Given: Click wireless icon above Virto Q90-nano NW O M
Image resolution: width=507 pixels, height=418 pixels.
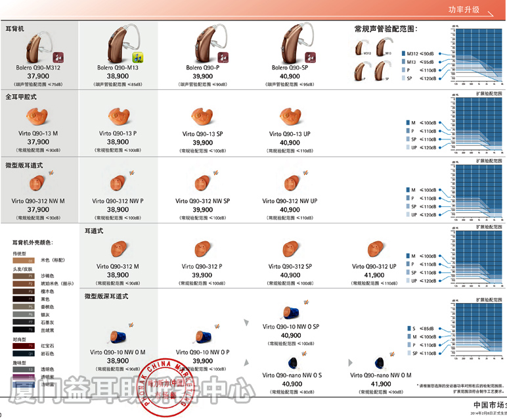Looking at the screenshot, I should 392,354.
